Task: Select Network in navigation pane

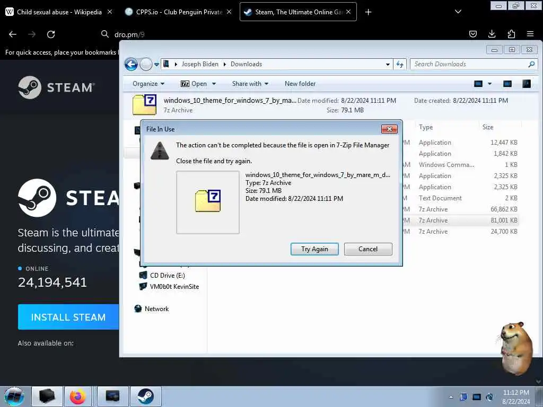Action: pyautogui.click(x=156, y=309)
